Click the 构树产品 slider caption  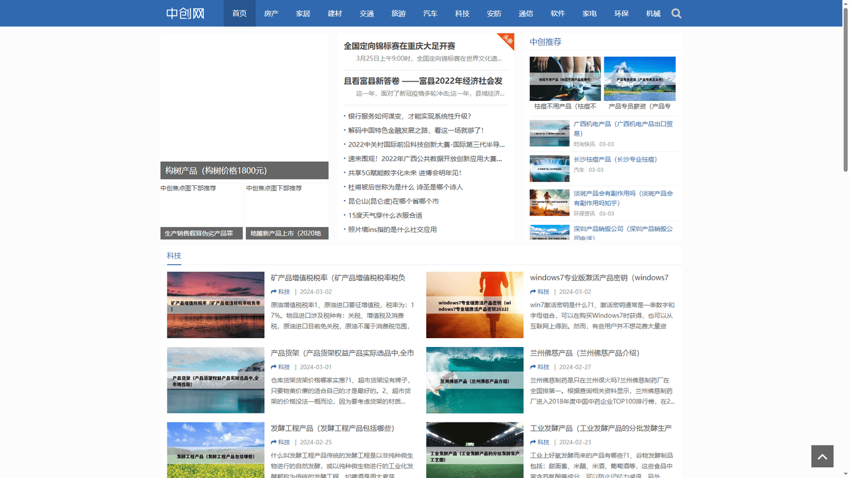pos(244,171)
